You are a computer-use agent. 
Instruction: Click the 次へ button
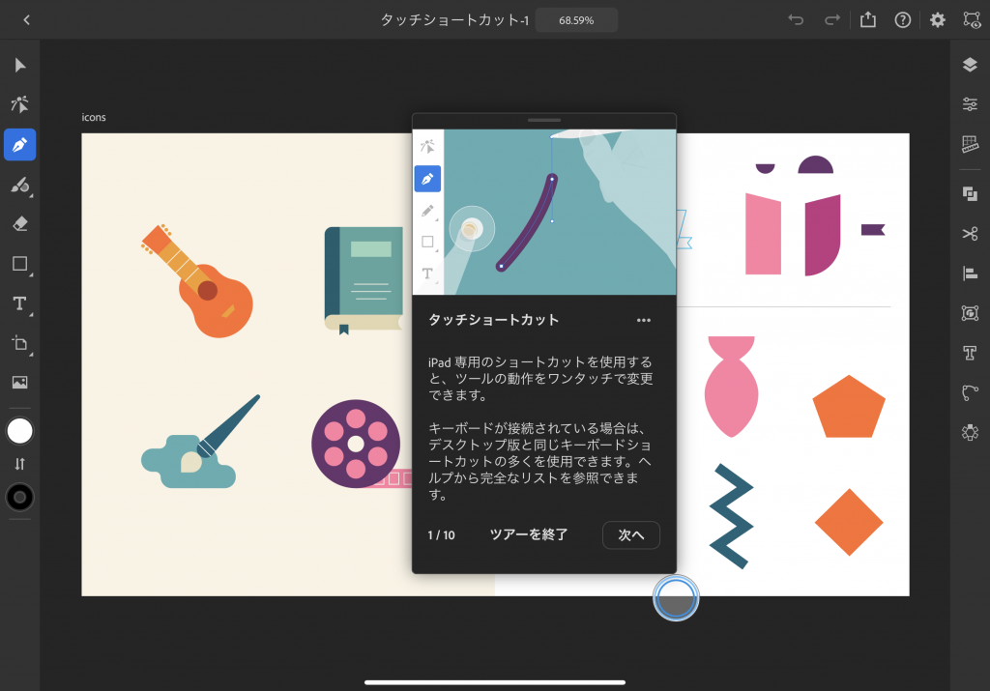tap(630, 534)
